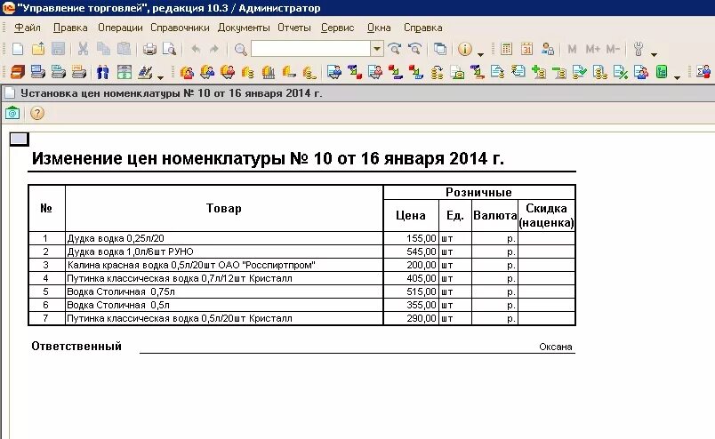Click the user with padlock icon
The image size is (715, 439).
(x=547, y=49)
